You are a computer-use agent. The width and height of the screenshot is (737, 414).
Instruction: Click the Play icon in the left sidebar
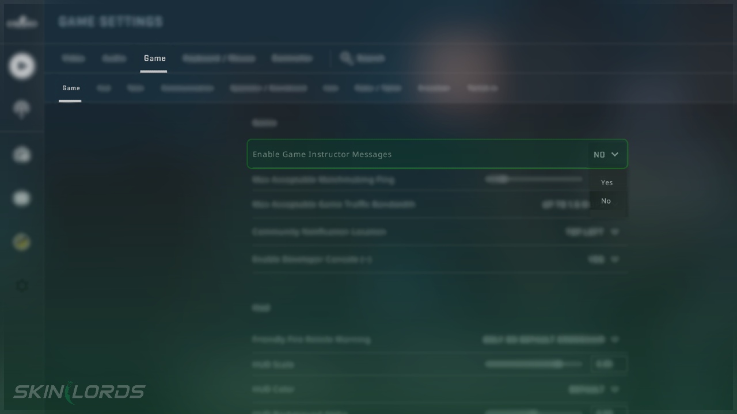22,66
